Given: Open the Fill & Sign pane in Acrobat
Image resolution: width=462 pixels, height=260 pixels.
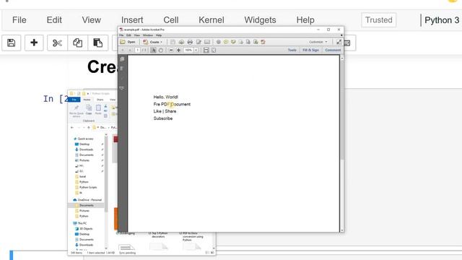Looking at the screenshot, I should 311,50.
